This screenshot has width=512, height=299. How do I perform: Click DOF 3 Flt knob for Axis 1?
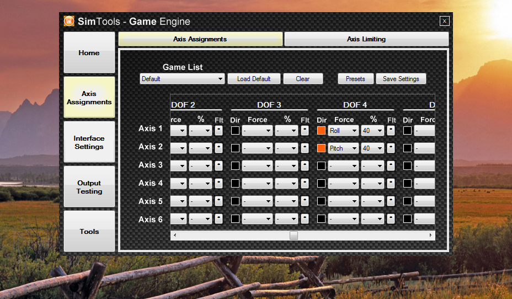[305, 131]
